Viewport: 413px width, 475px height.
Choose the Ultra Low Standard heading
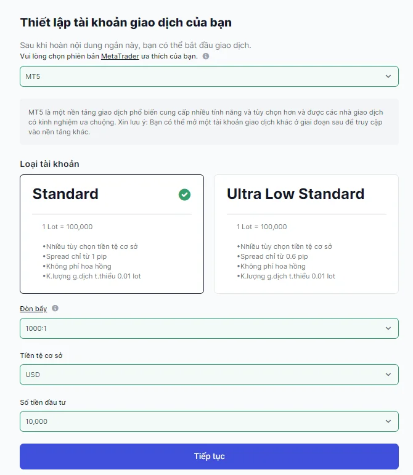pyautogui.click(x=295, y=194)
